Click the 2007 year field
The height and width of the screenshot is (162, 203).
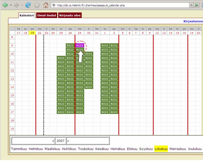point(61,141)
